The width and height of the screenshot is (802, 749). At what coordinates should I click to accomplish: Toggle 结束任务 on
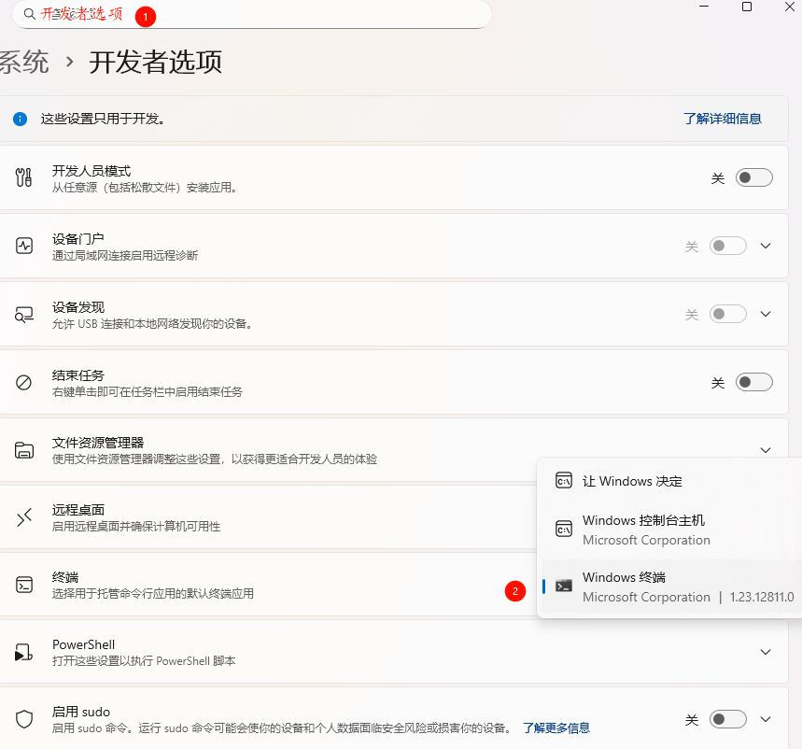coord(753,381)
